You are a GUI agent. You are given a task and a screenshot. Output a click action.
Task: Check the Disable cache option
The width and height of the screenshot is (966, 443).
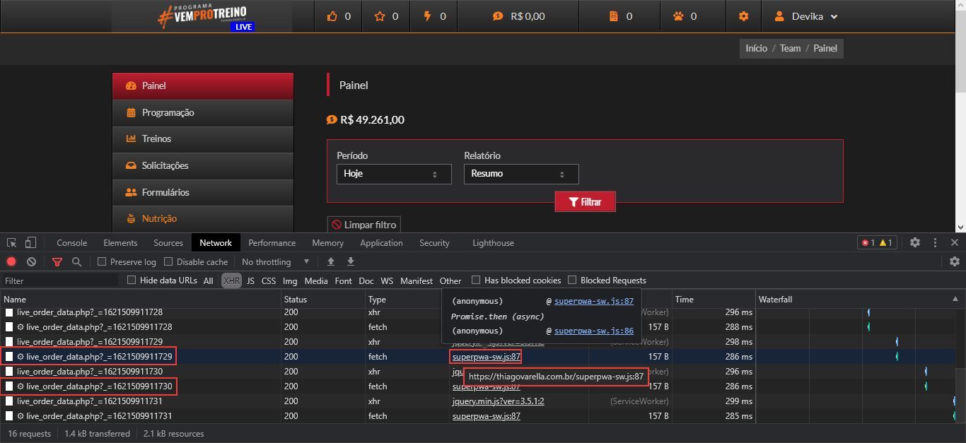click(168, 261)
